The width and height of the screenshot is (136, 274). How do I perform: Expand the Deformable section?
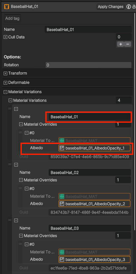[6, 83]
